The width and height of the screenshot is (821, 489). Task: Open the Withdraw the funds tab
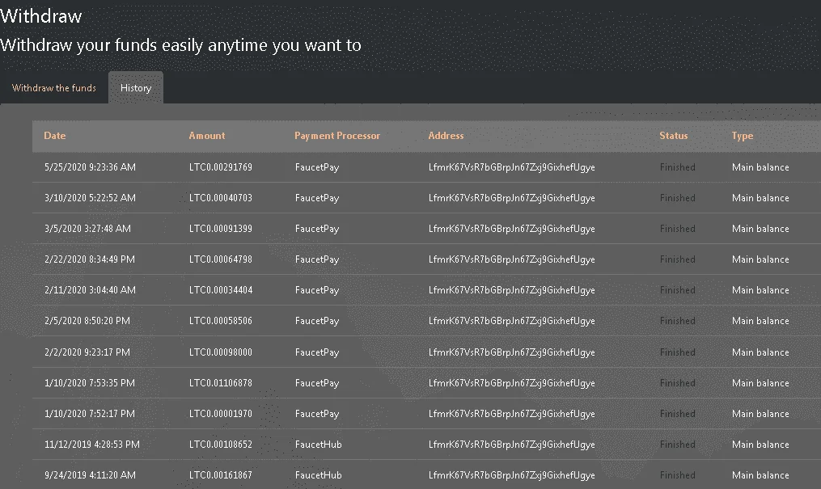54,88
